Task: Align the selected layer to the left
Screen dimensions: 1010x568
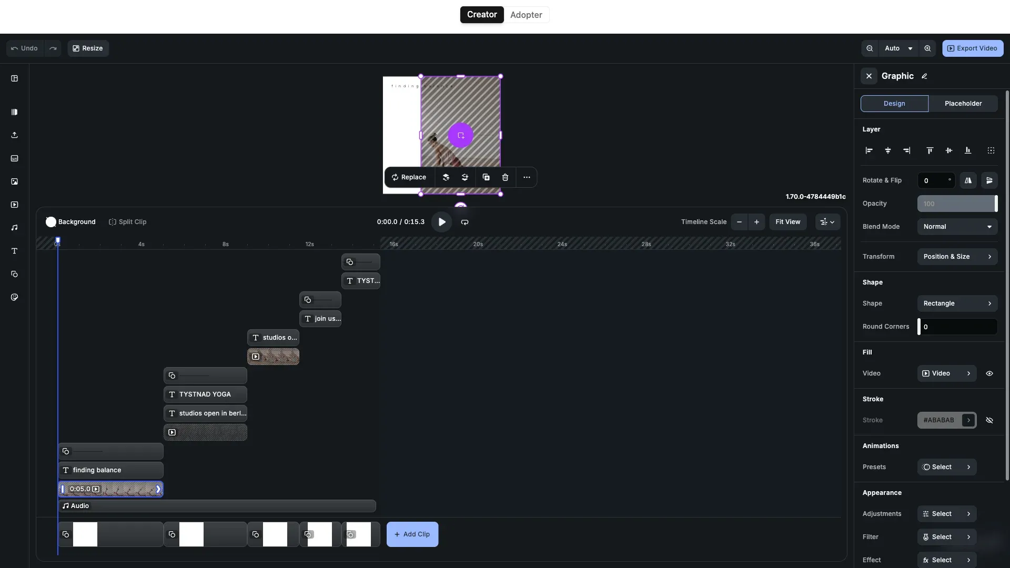Action: tap(868, 150)
